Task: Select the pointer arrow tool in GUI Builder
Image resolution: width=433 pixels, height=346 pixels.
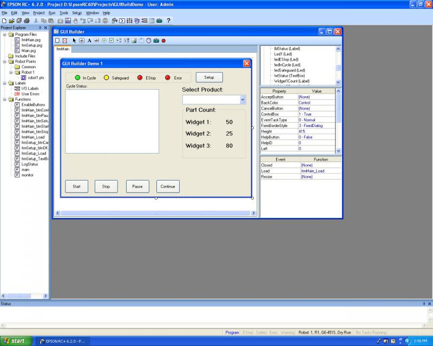Action: pyautogui.click(x=74, y=41)
